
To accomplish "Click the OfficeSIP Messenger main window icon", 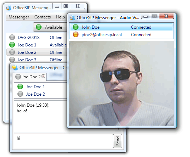I will [x=9, y=8].
